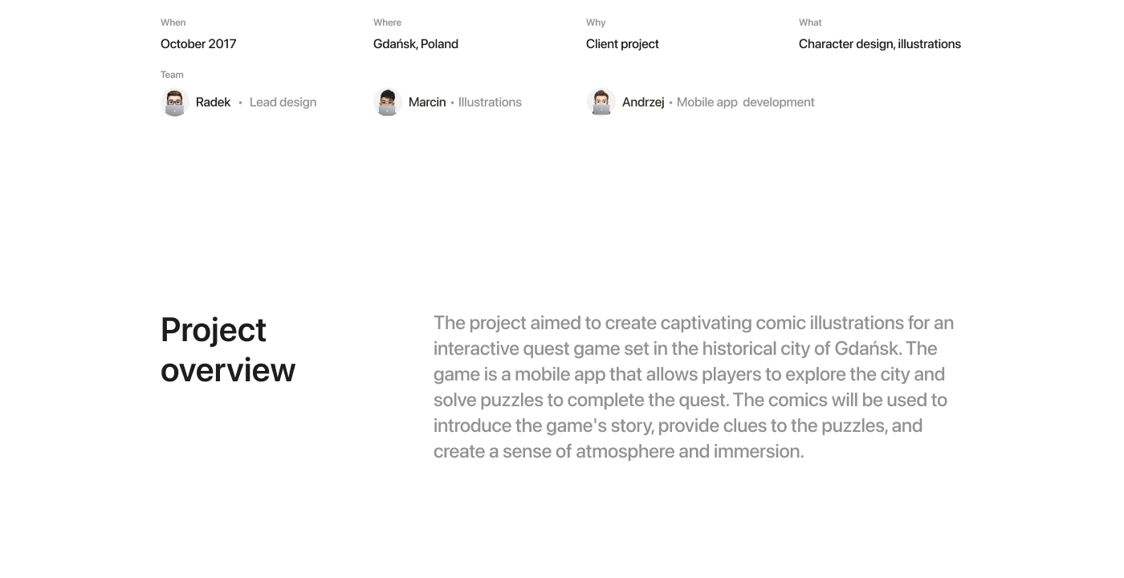Screen dimensions: 1124x578
Task: Click Character design, illustrations text
Action: [x=879, y=44]
